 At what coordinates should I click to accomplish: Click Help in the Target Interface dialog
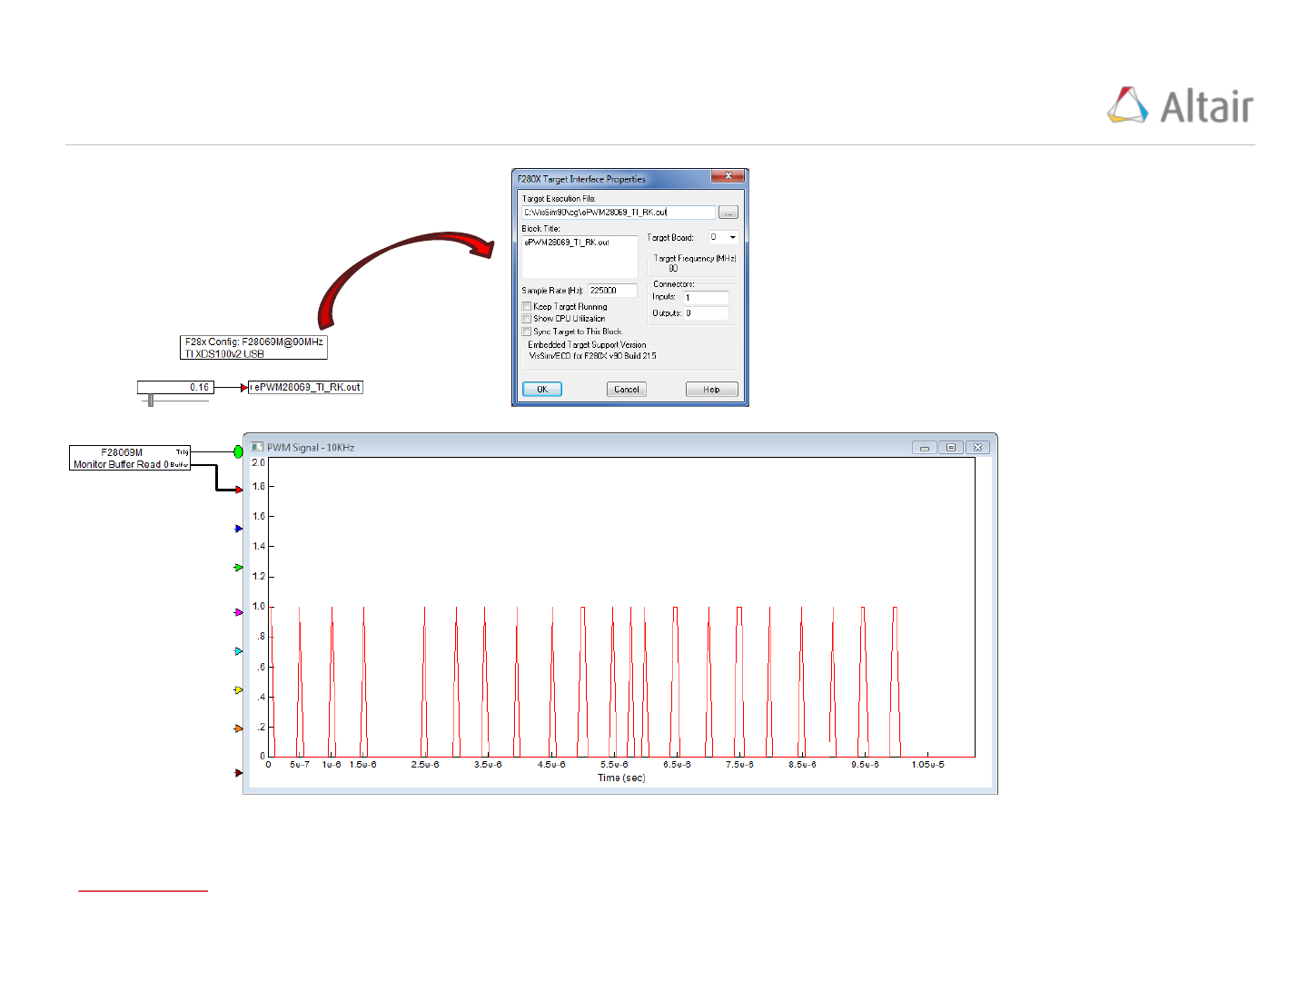tap(711, 389)
